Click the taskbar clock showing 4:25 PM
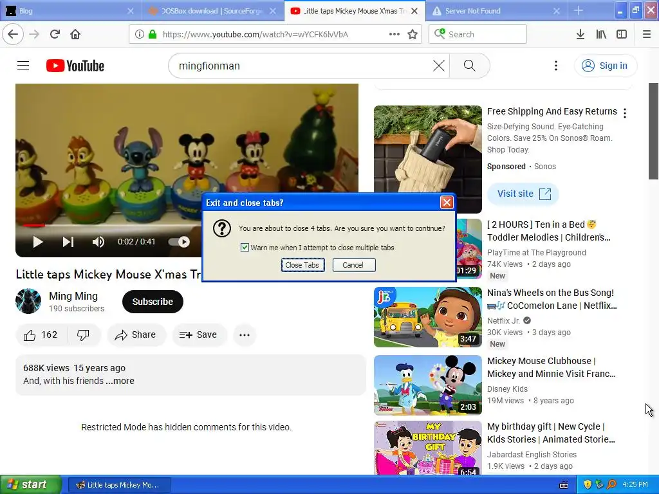Screen dimensions: 659x494 [635, 484]
